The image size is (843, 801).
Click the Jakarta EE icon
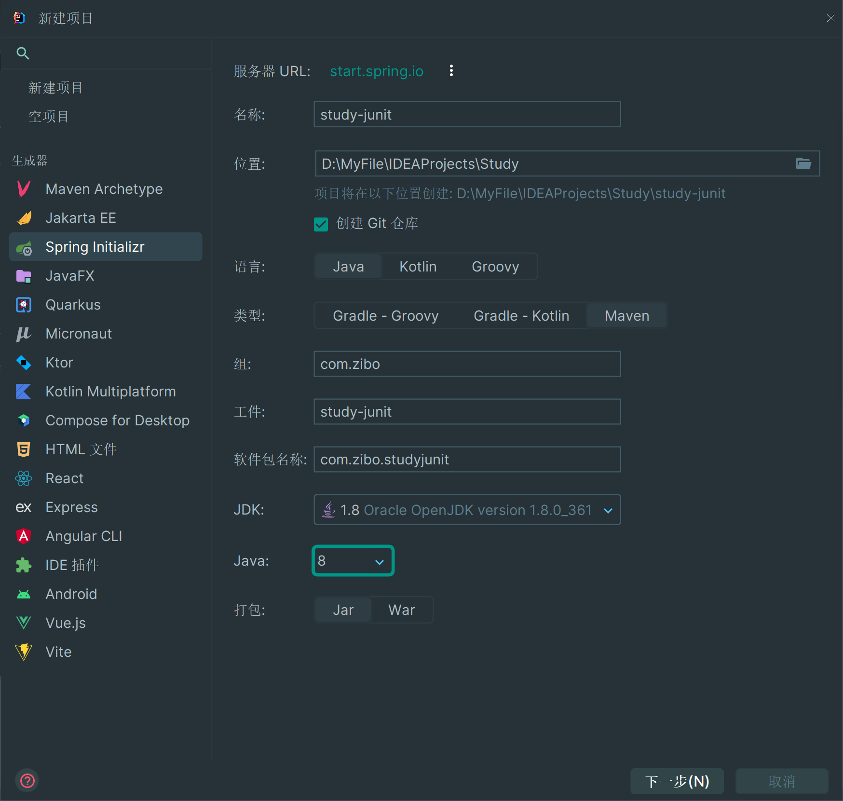[24, 218]
